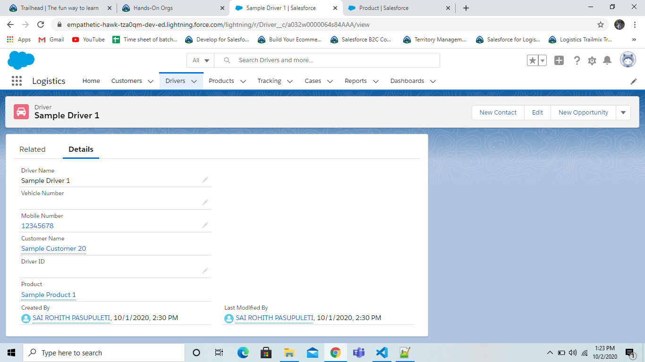This screenshot has width=645, height=362.
Task: Open the Reports navigation menu item
Action: click(x=356, y=81)
